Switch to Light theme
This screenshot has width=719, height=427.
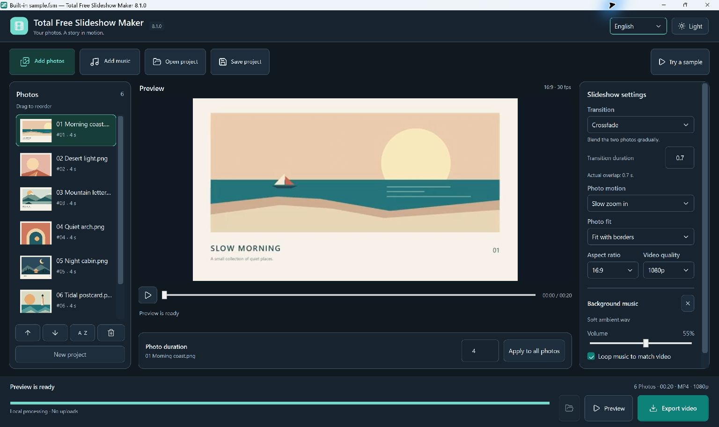point(690,26)
